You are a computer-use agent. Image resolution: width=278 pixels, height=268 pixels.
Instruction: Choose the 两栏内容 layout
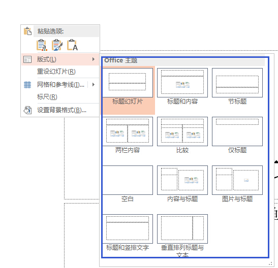(x=128, y=135)
